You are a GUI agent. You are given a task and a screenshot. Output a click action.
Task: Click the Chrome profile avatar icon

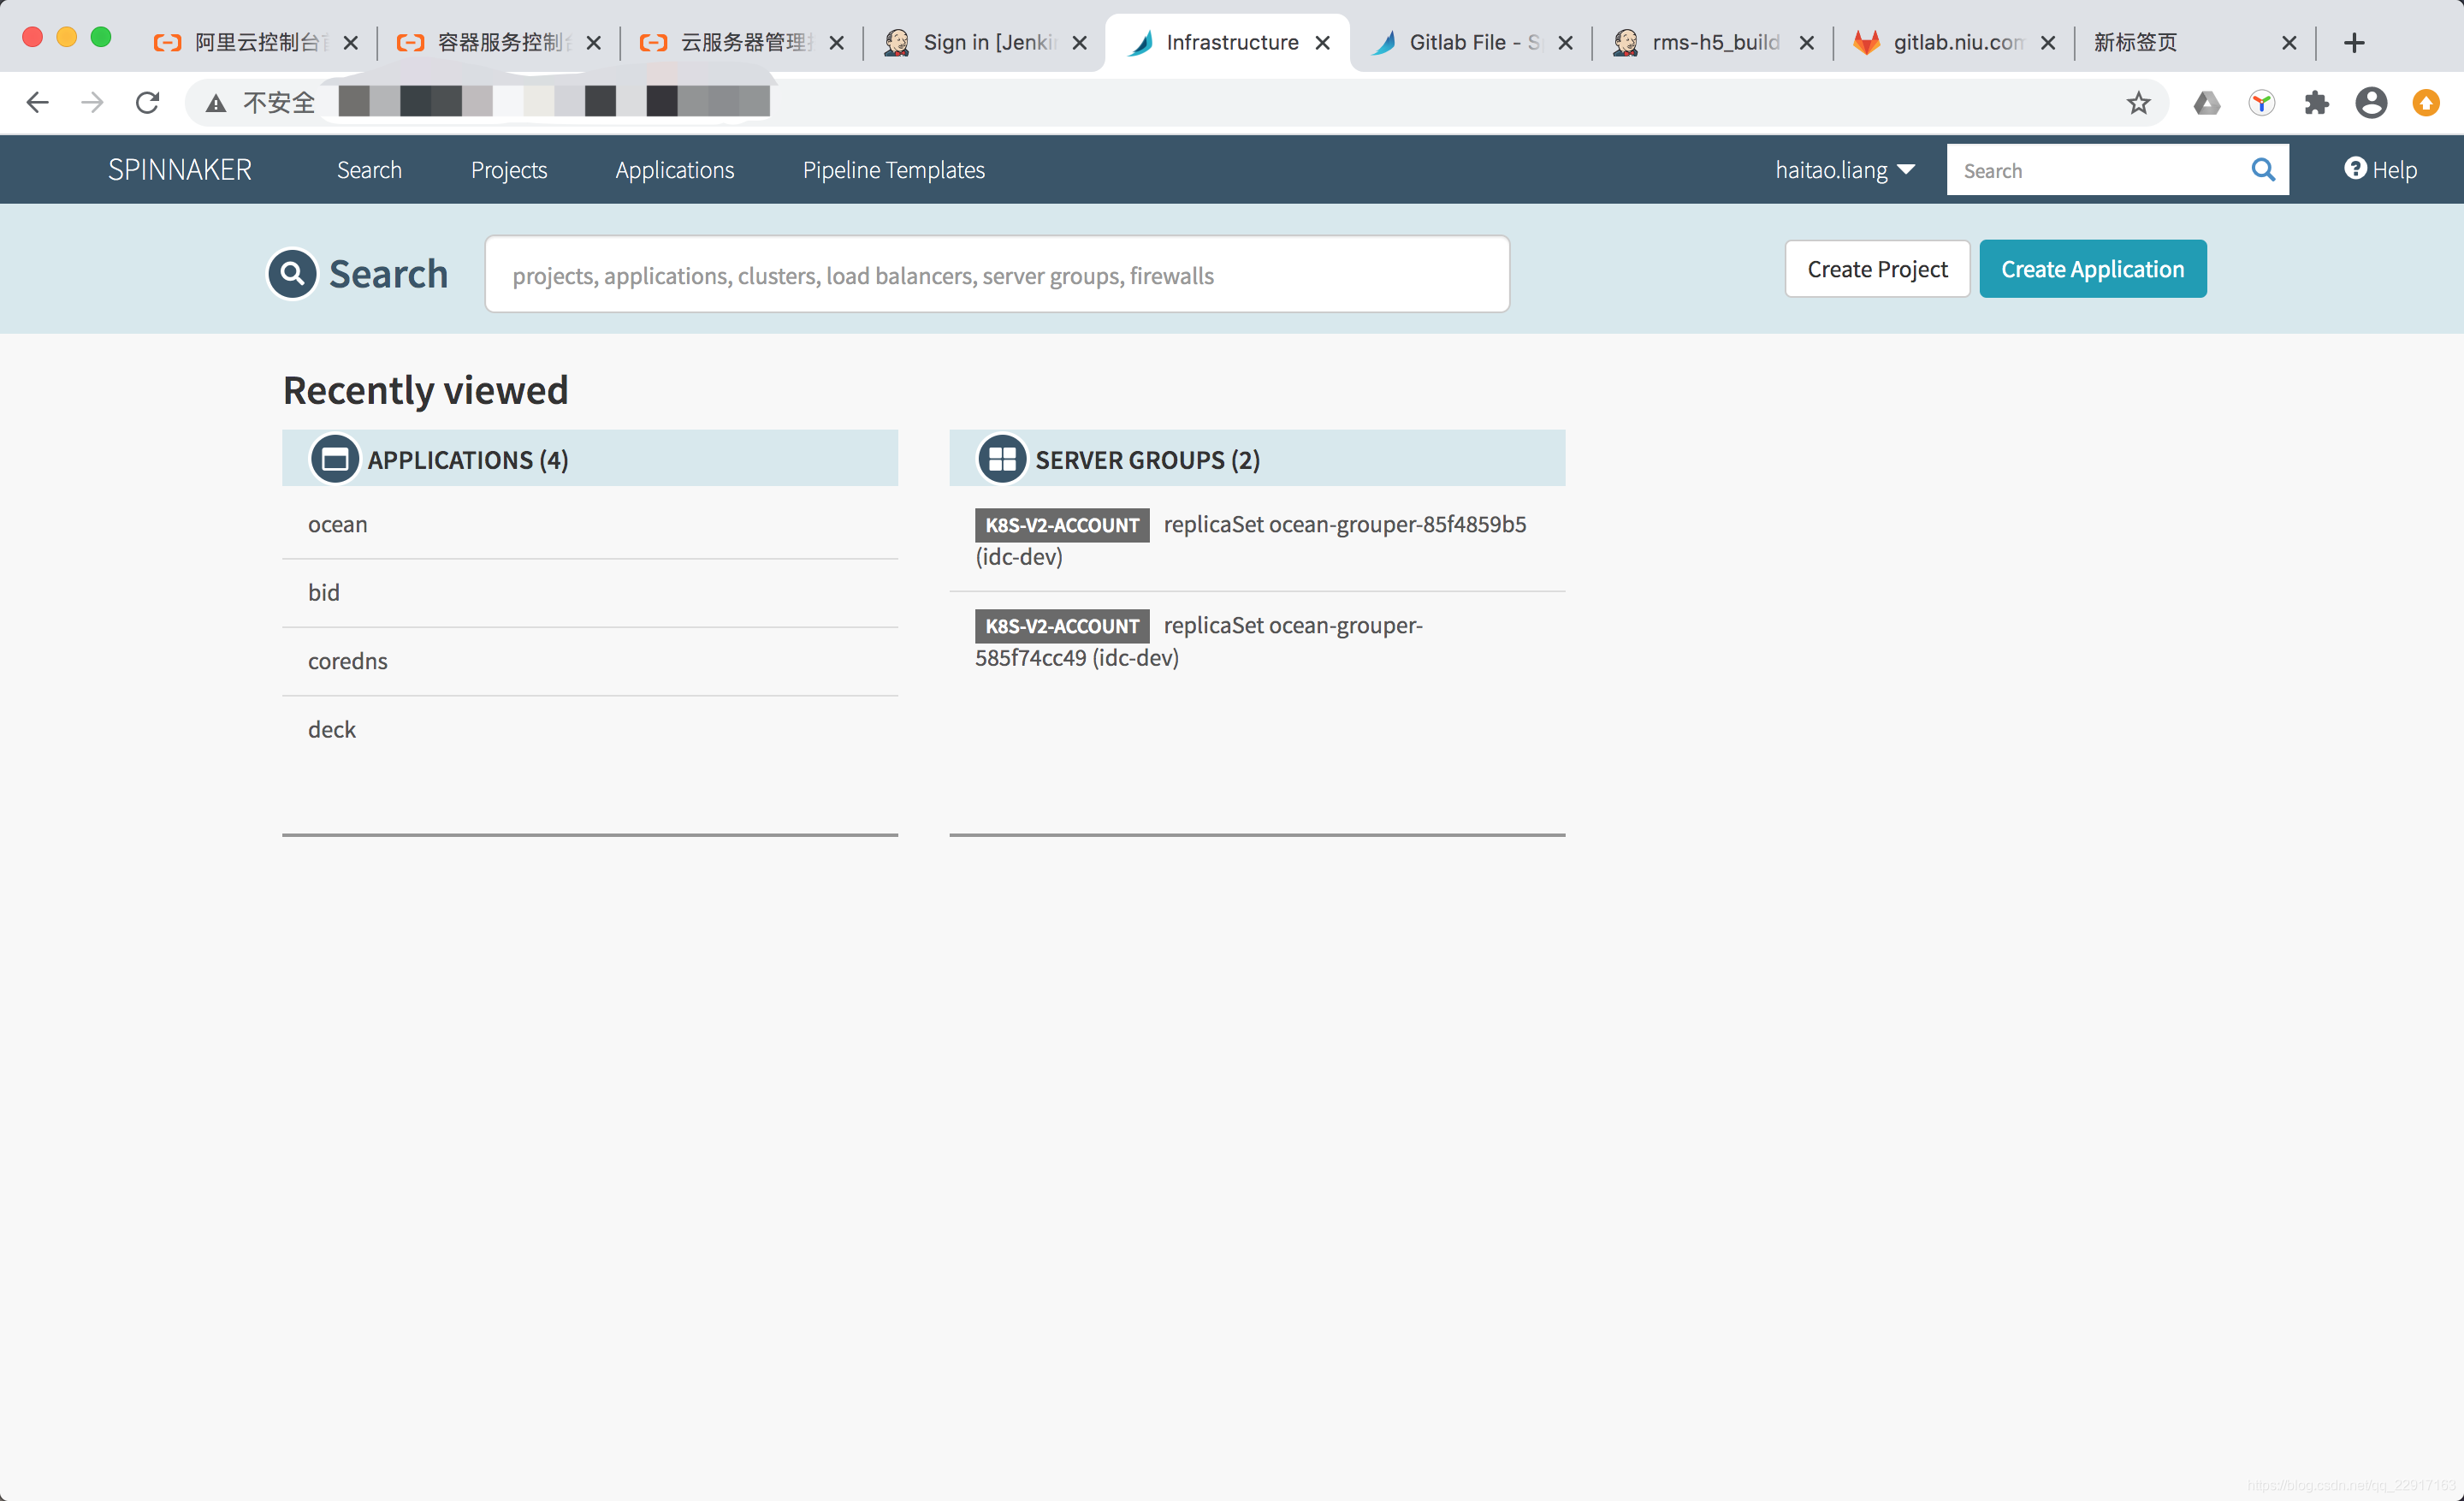pos(2370,102)
